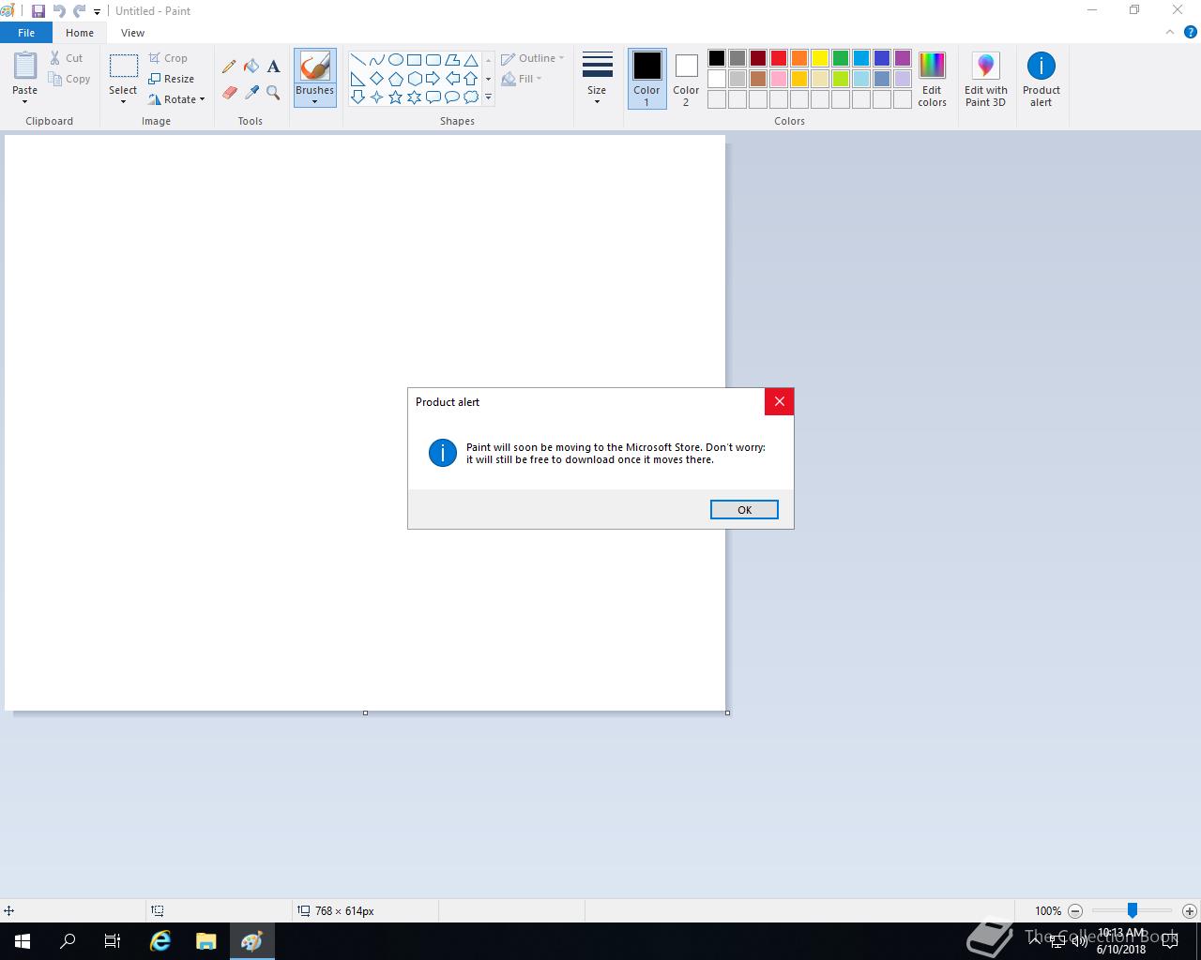Select the Text tool
Screen dimensions: 1201x960
(273, 67)
